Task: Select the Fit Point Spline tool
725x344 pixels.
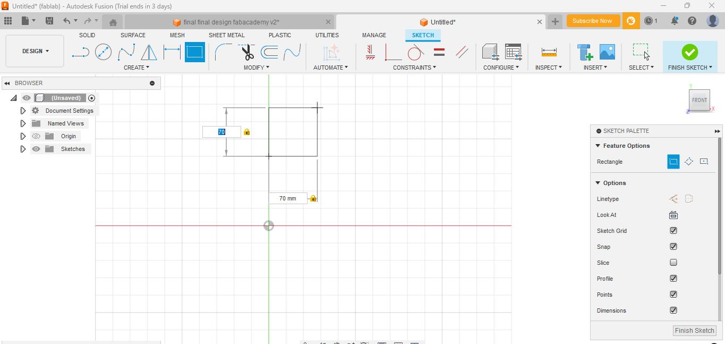Action: click(126, 52)
